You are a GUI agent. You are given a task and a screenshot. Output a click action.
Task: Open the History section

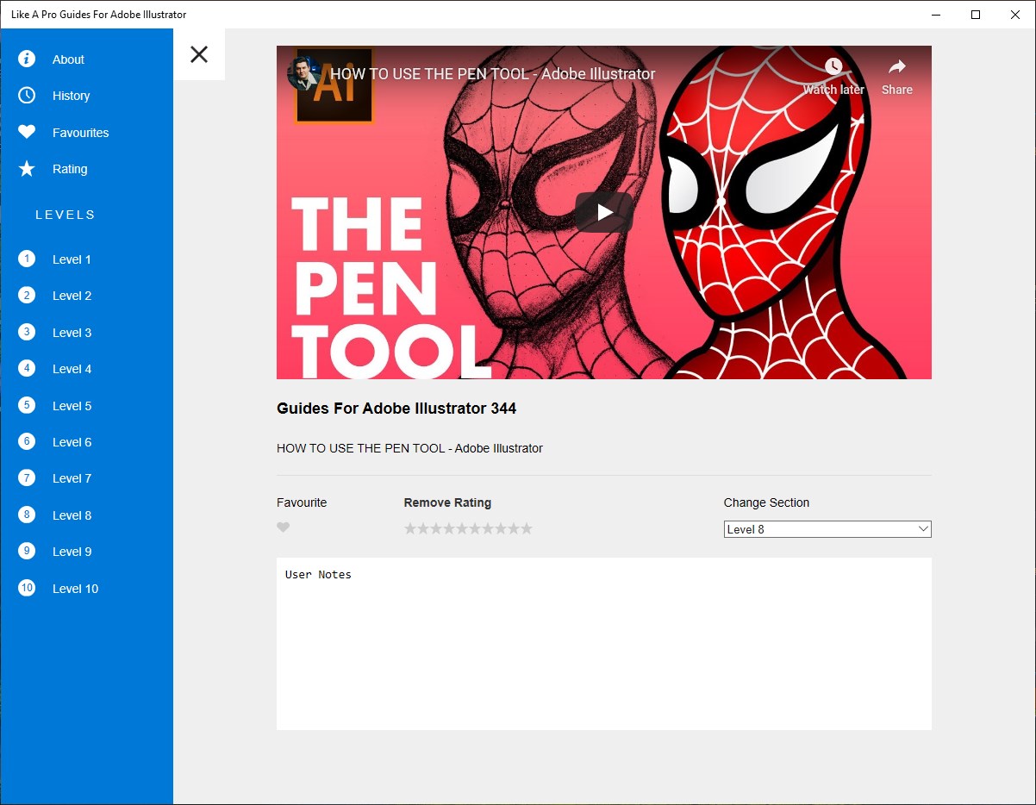click(86, 96)
